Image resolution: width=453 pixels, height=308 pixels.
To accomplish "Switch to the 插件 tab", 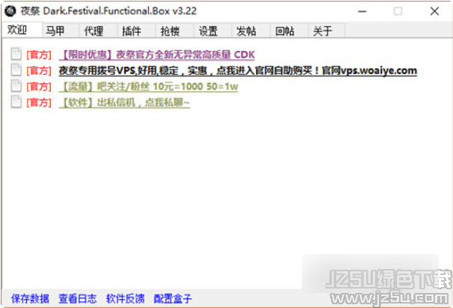I will (137, 31).
